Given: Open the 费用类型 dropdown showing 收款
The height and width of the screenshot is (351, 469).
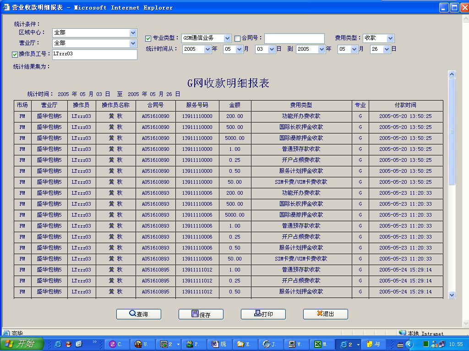Looking at the screenshot, I should point(390,38).
